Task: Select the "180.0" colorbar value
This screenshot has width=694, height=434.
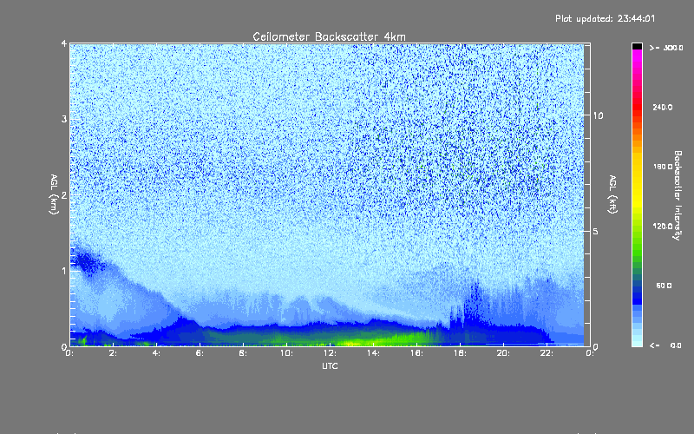Action: [x=663, y=167]
